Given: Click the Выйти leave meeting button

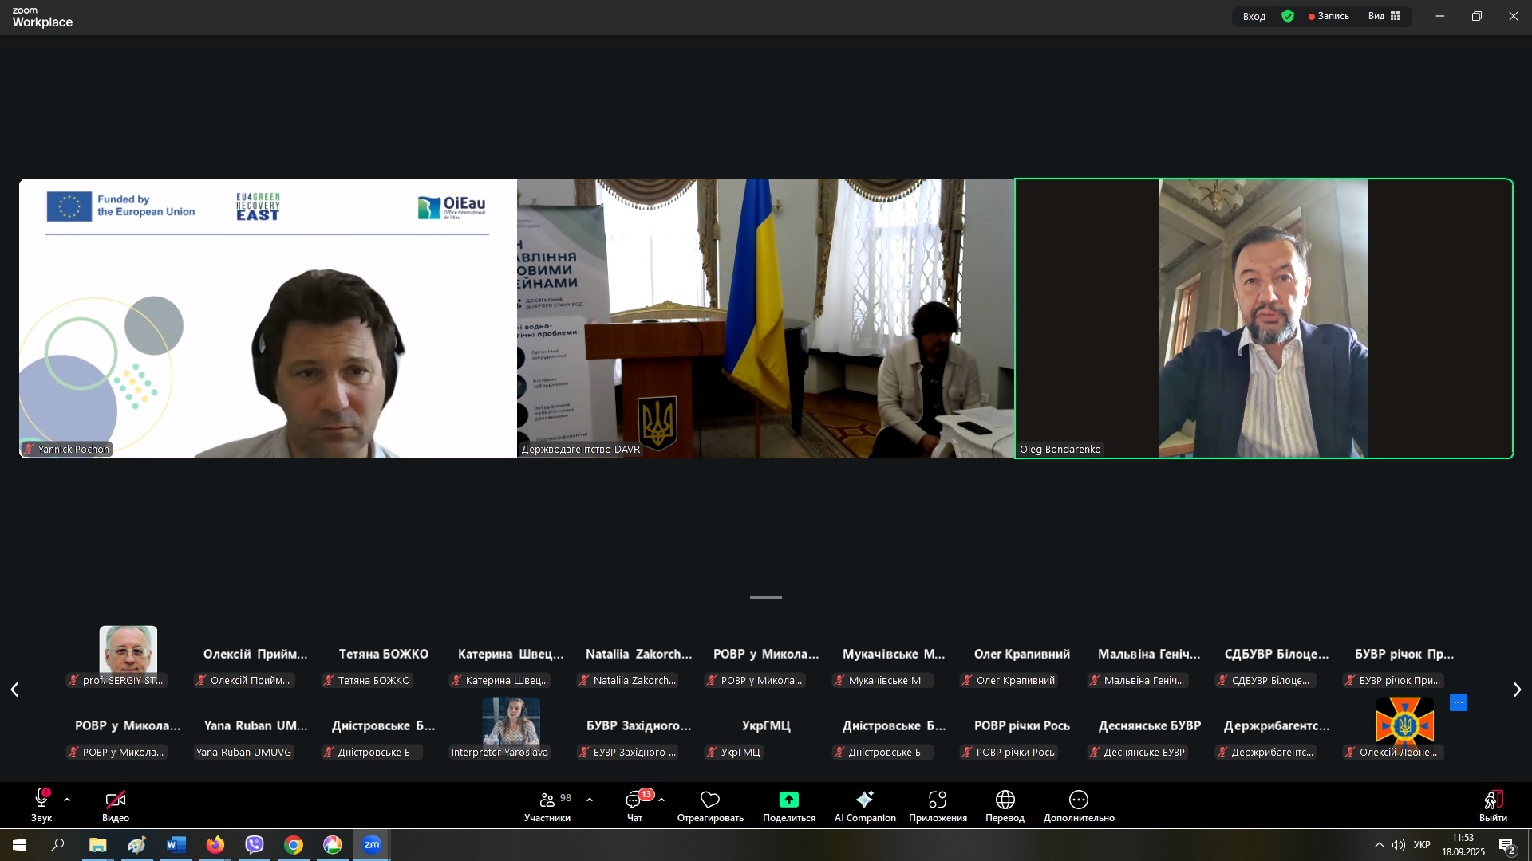Looking at the screenshot, I should [1493, 804].
